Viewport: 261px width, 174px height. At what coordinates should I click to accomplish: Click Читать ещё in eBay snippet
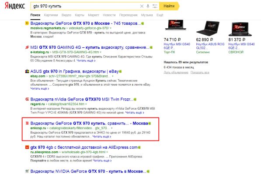point(40,89)
